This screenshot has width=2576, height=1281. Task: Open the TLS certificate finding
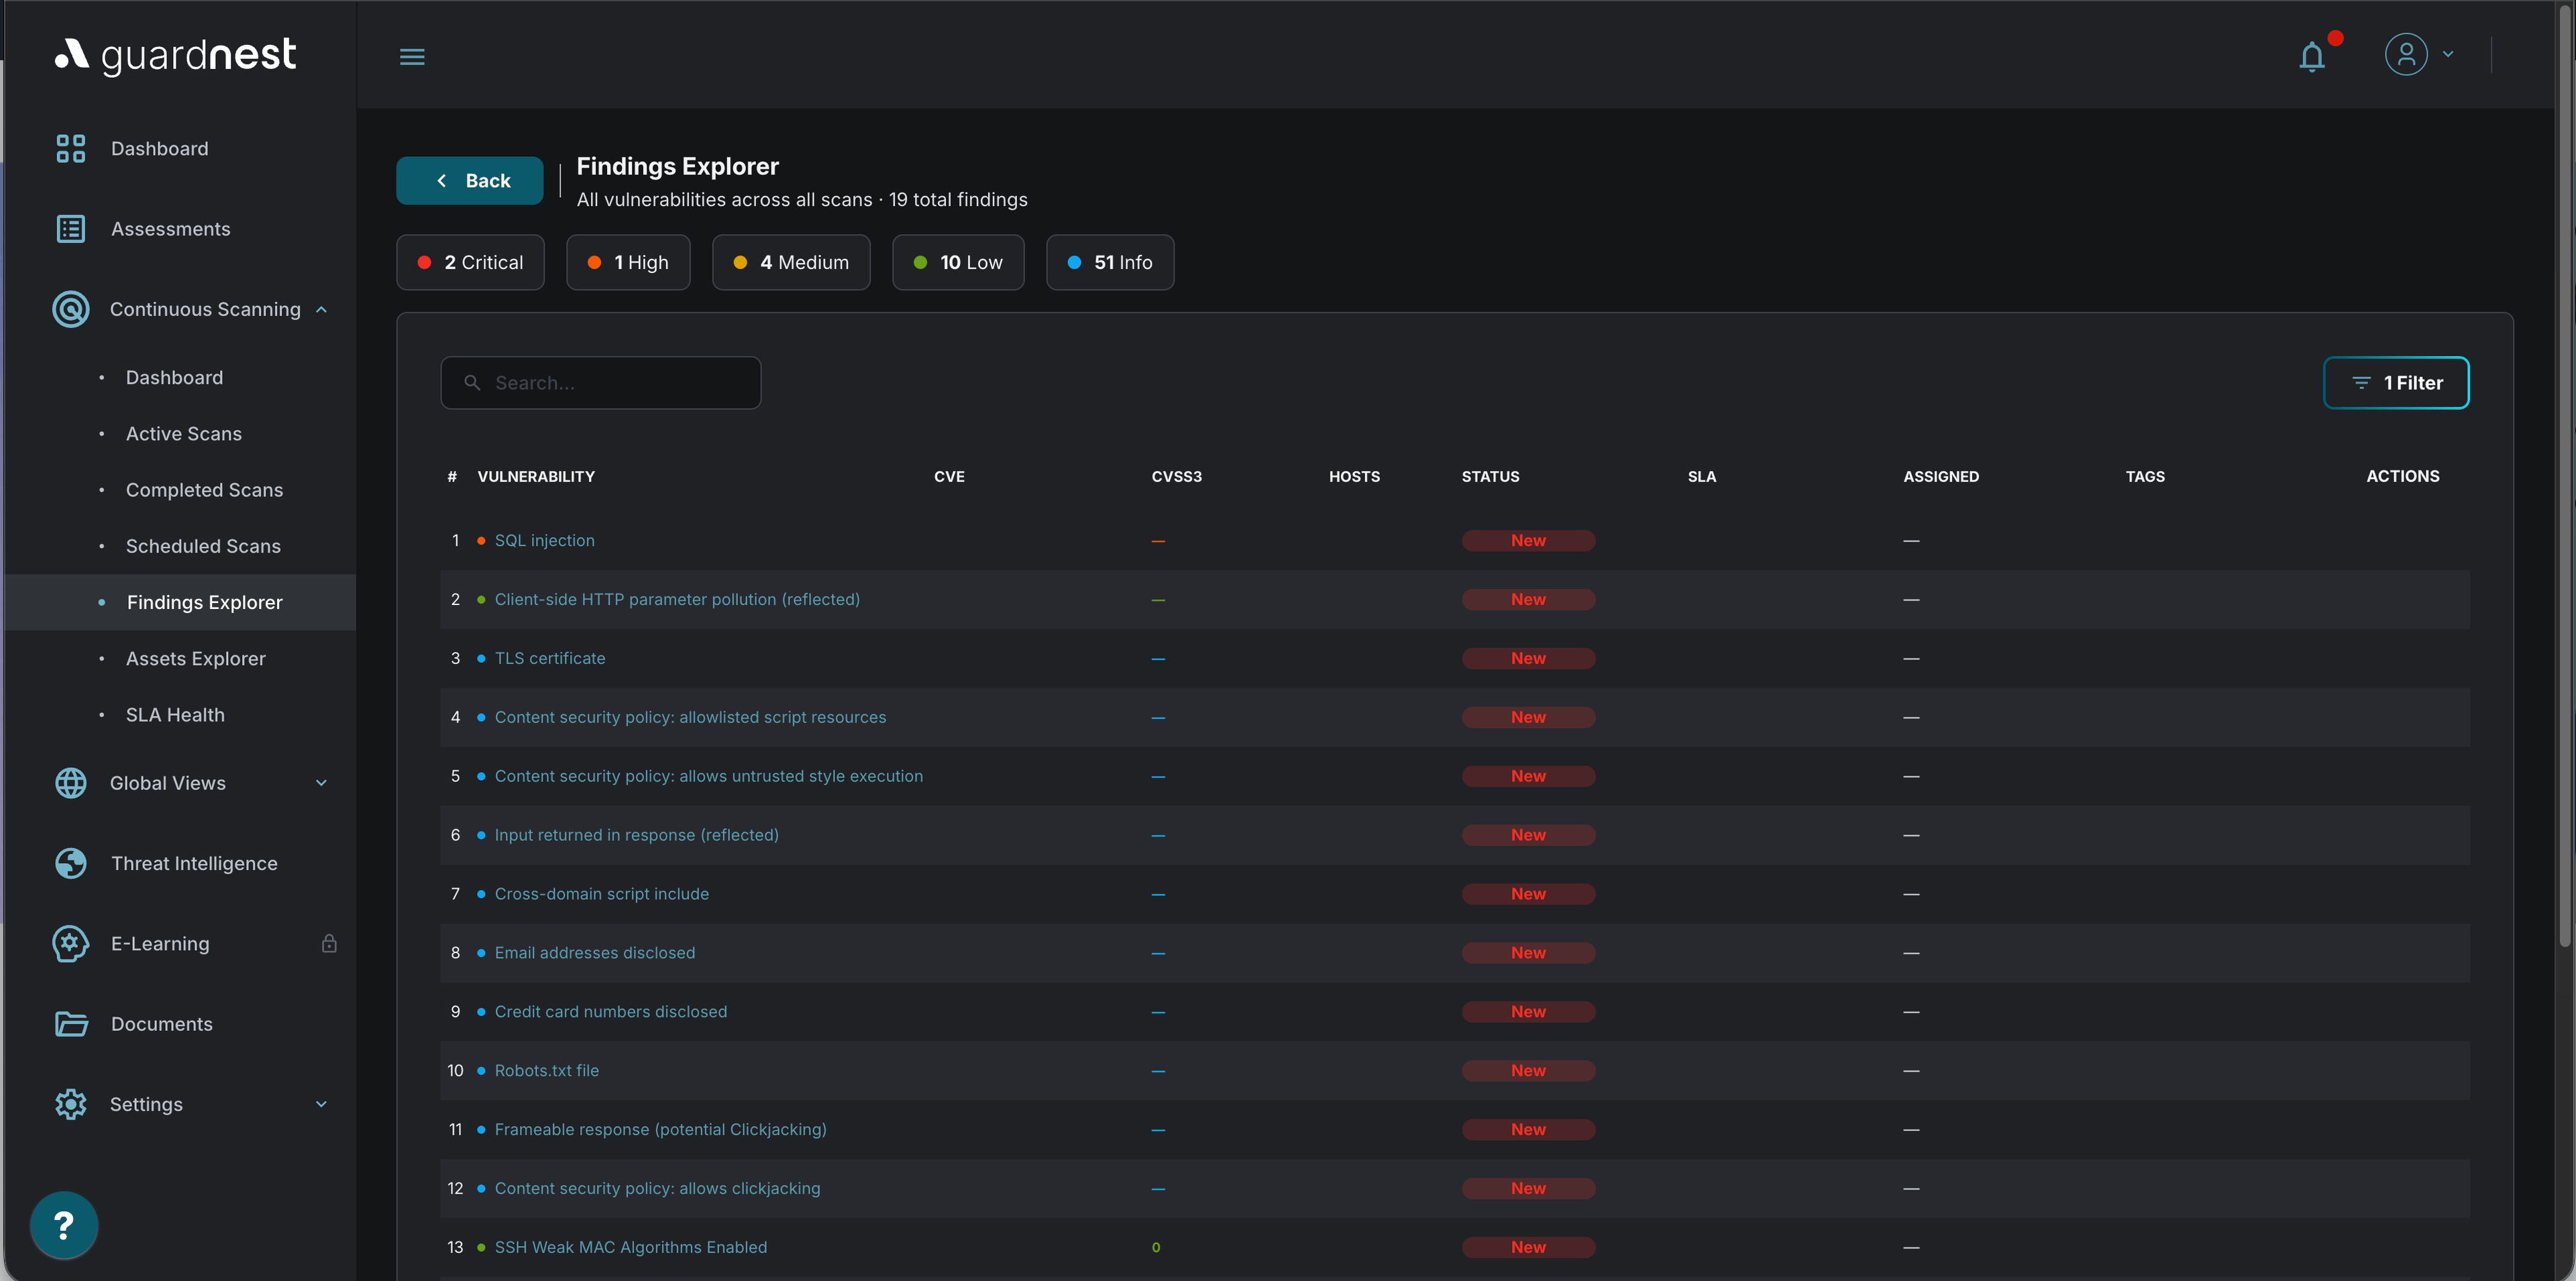pos(550,659)
